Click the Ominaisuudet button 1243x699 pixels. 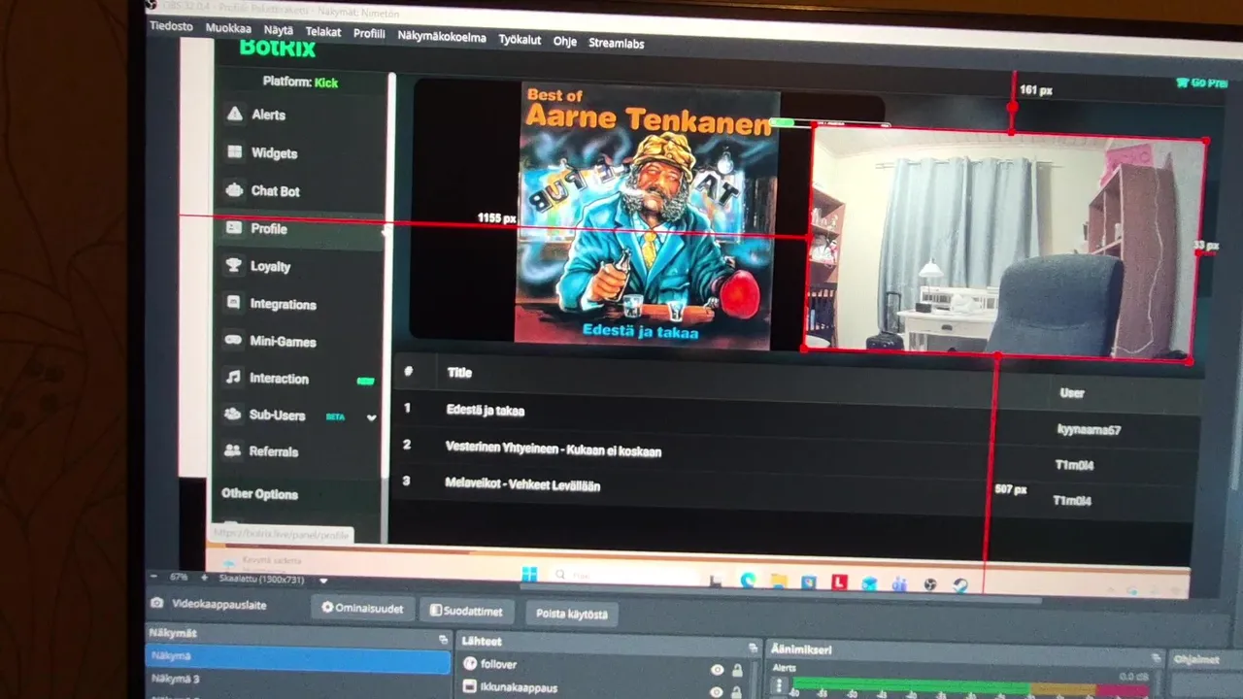[x=362, y=609]
